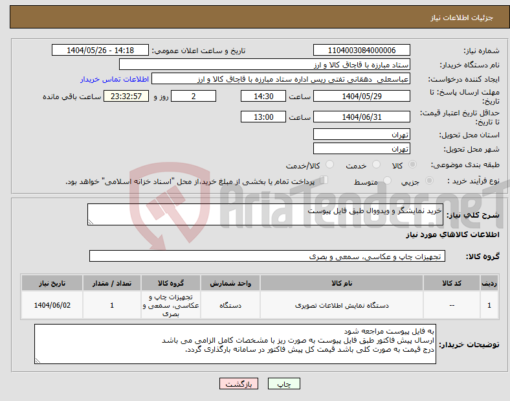Click the گروه کالا field تجهیزات چاپ
This screenshot has height=401, width=510.
(267, 256)
